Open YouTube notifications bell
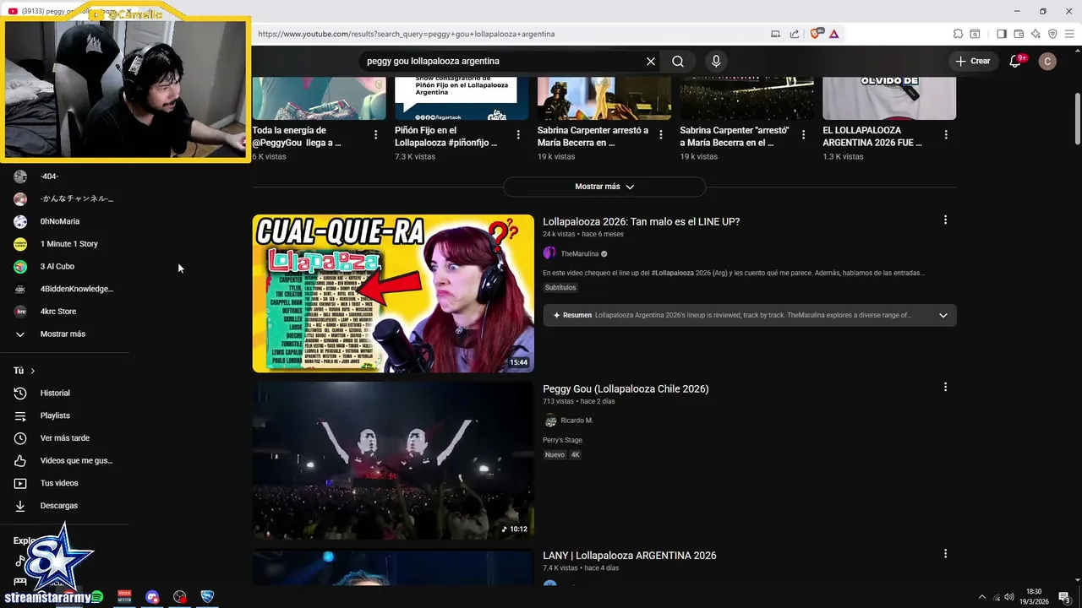The height and width of the screenshot is (608, 1082). tap(1017, 61)
